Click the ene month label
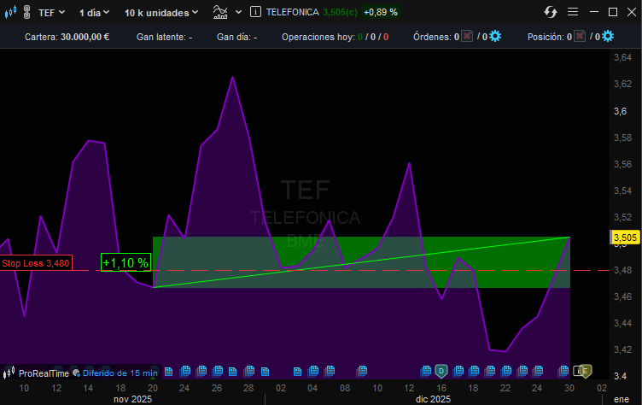642x405 pixels. pyautogui.click(x=622, y=399)
